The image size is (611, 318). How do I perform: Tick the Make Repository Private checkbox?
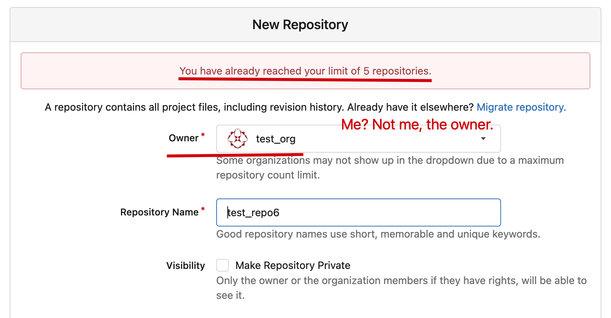pyautogui.click(x=222, y=265)
